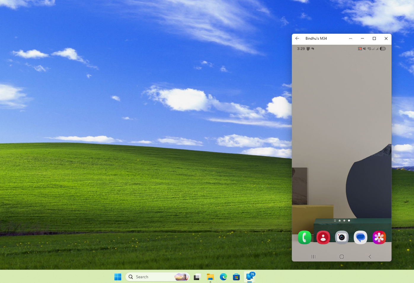Screen dimensions: 414x283
Task: Open the Samsung Gallery app
Action: [379, 237]
